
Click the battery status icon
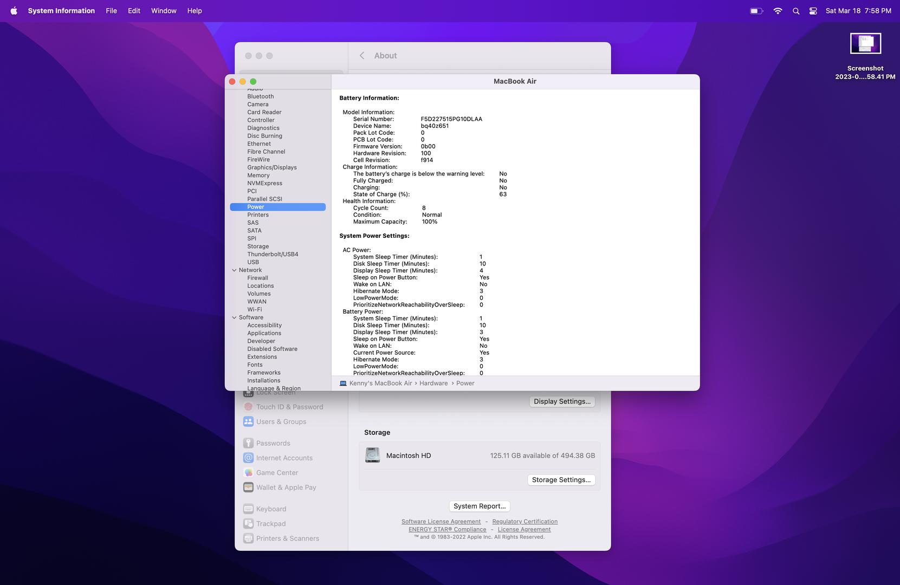pos(756,11)
